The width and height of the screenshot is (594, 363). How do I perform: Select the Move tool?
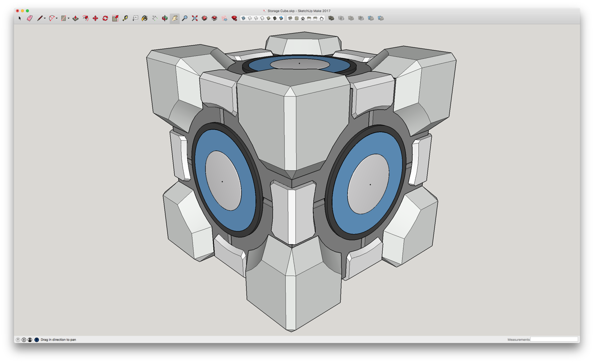[x=95, y=18]
